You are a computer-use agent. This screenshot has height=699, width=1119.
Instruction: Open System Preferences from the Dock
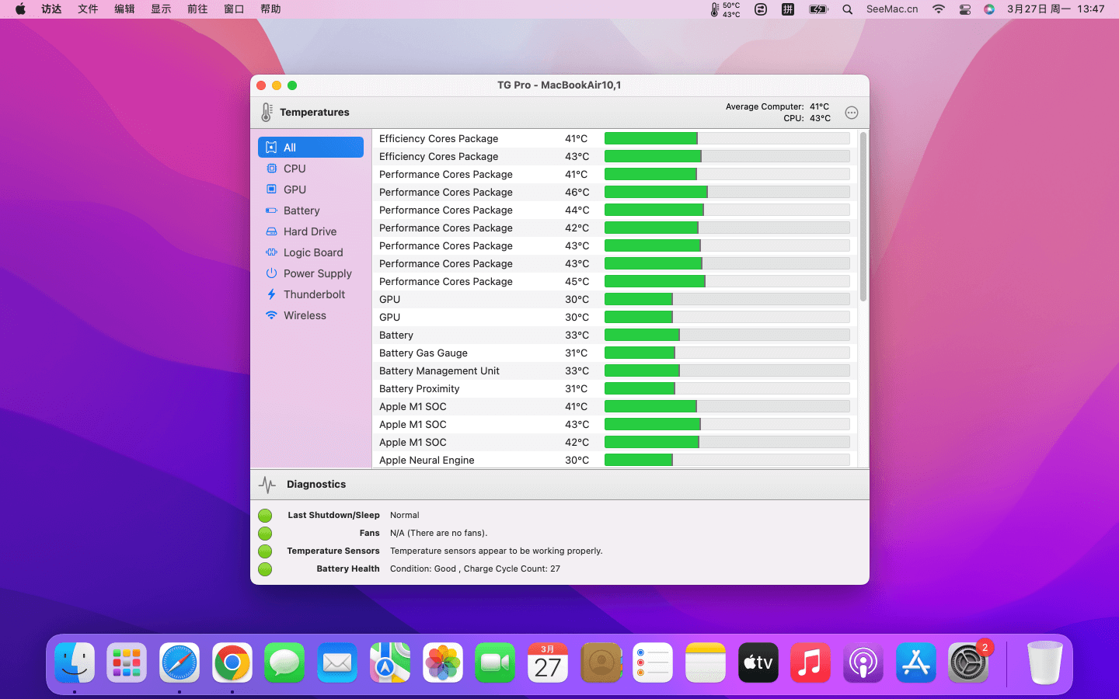[968, 662]
